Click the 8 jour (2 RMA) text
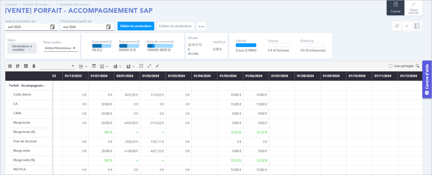 click(246, 50)
